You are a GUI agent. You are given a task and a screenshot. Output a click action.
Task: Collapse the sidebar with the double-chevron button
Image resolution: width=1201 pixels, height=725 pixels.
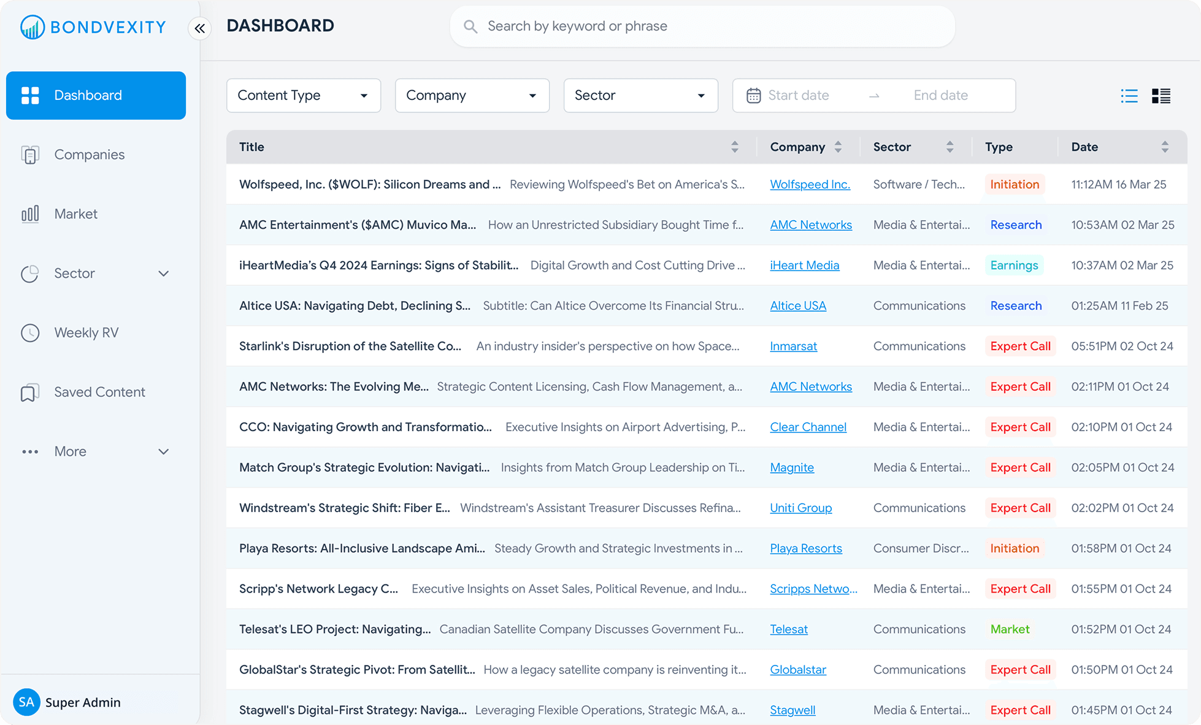199,28
